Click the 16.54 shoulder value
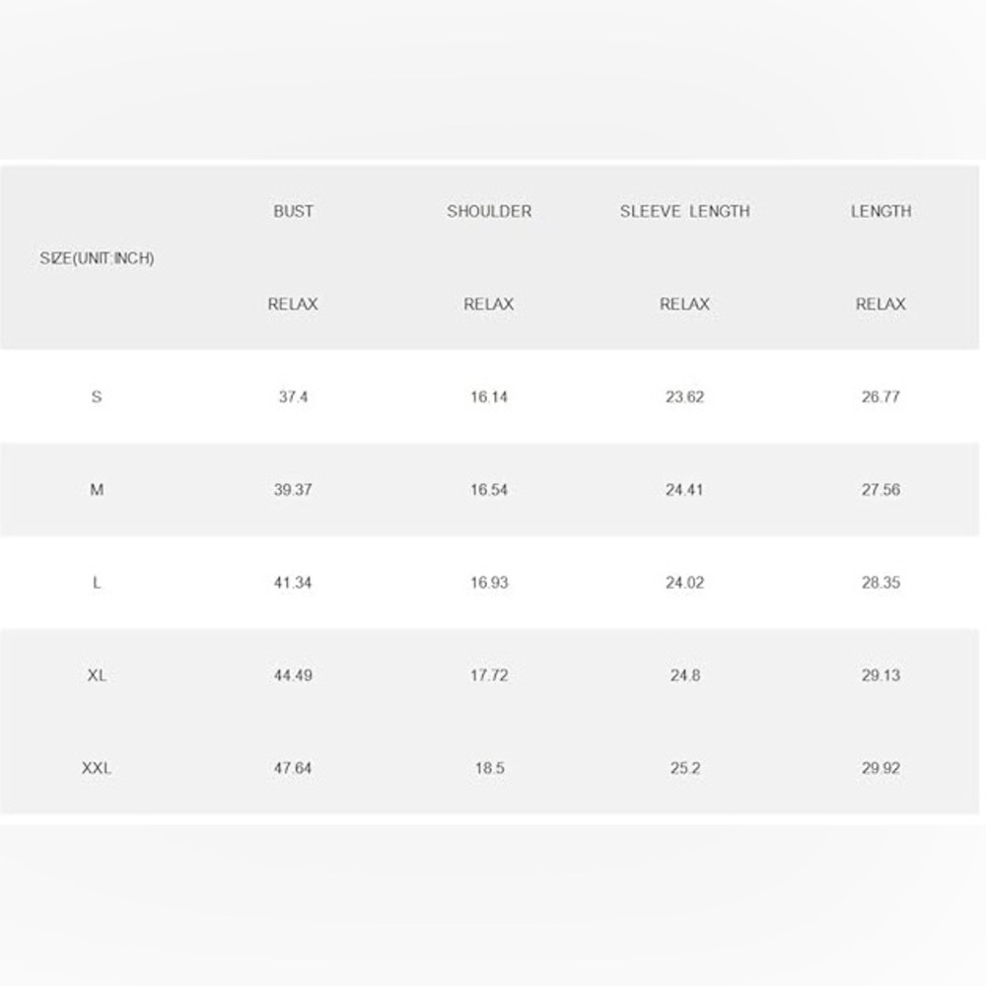The height and width of the screenshot is (986, 986). pos(489,489)
